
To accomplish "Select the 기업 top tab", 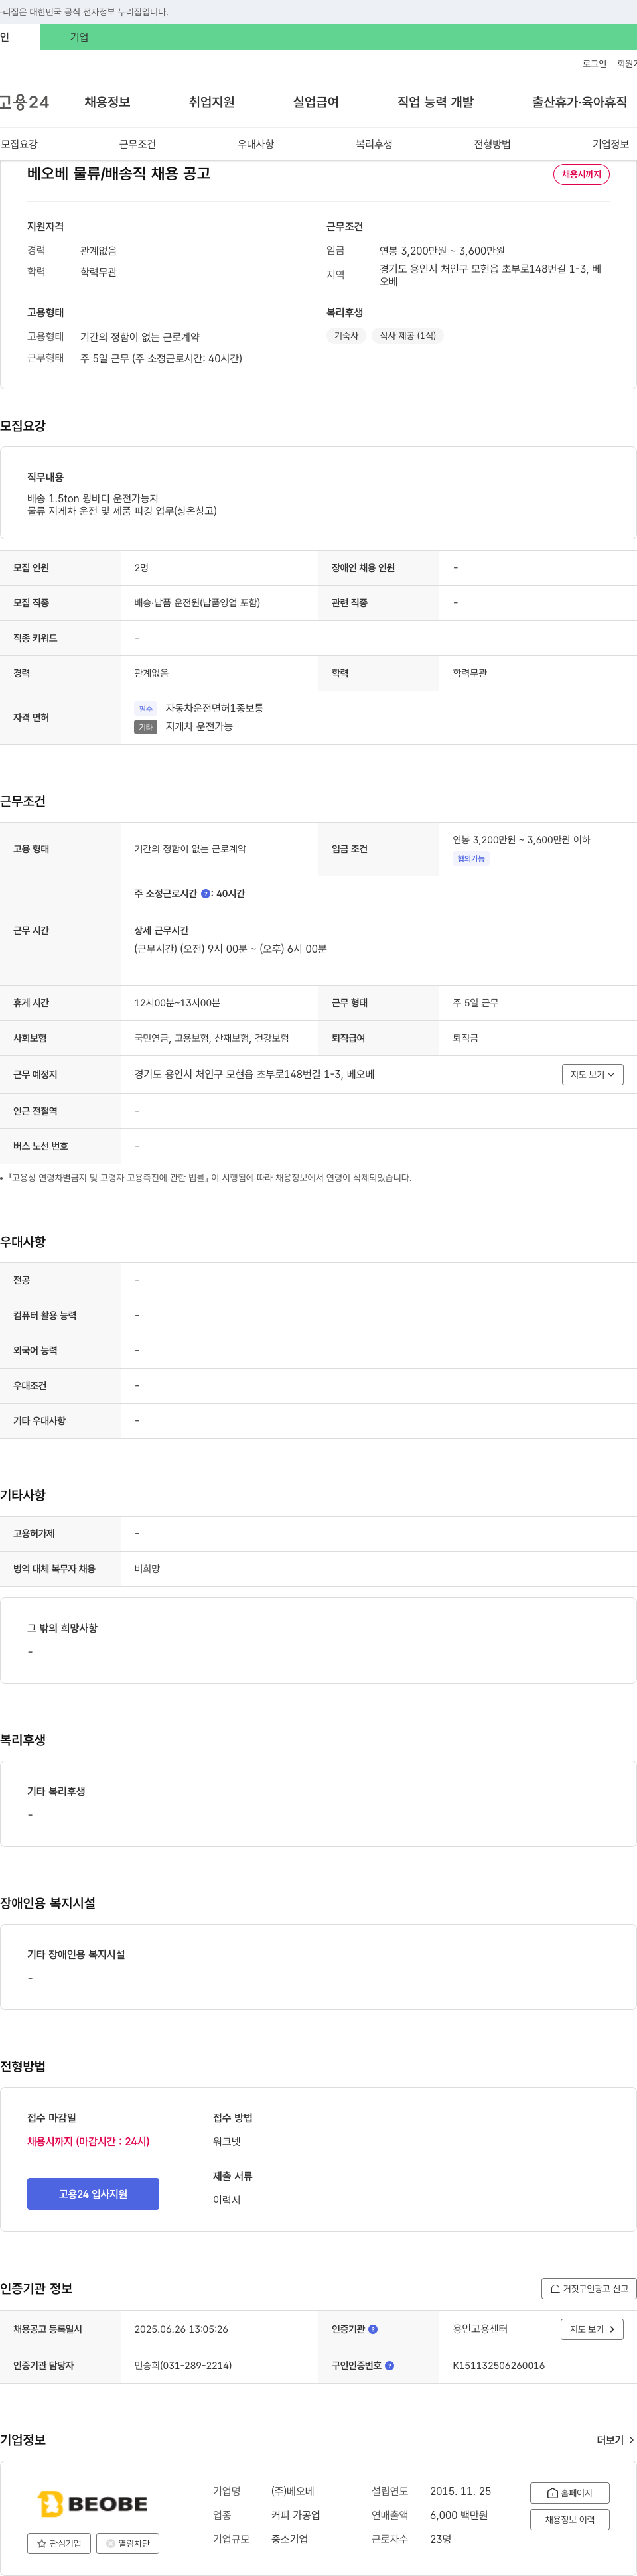I will point(79,37).
